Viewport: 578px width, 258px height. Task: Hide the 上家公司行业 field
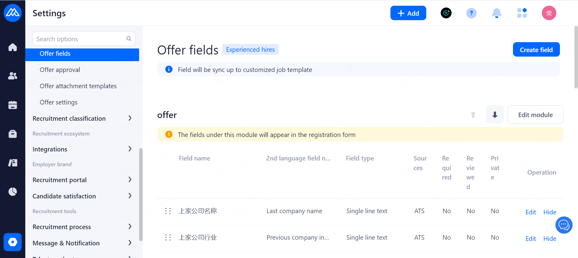(549, 239)
